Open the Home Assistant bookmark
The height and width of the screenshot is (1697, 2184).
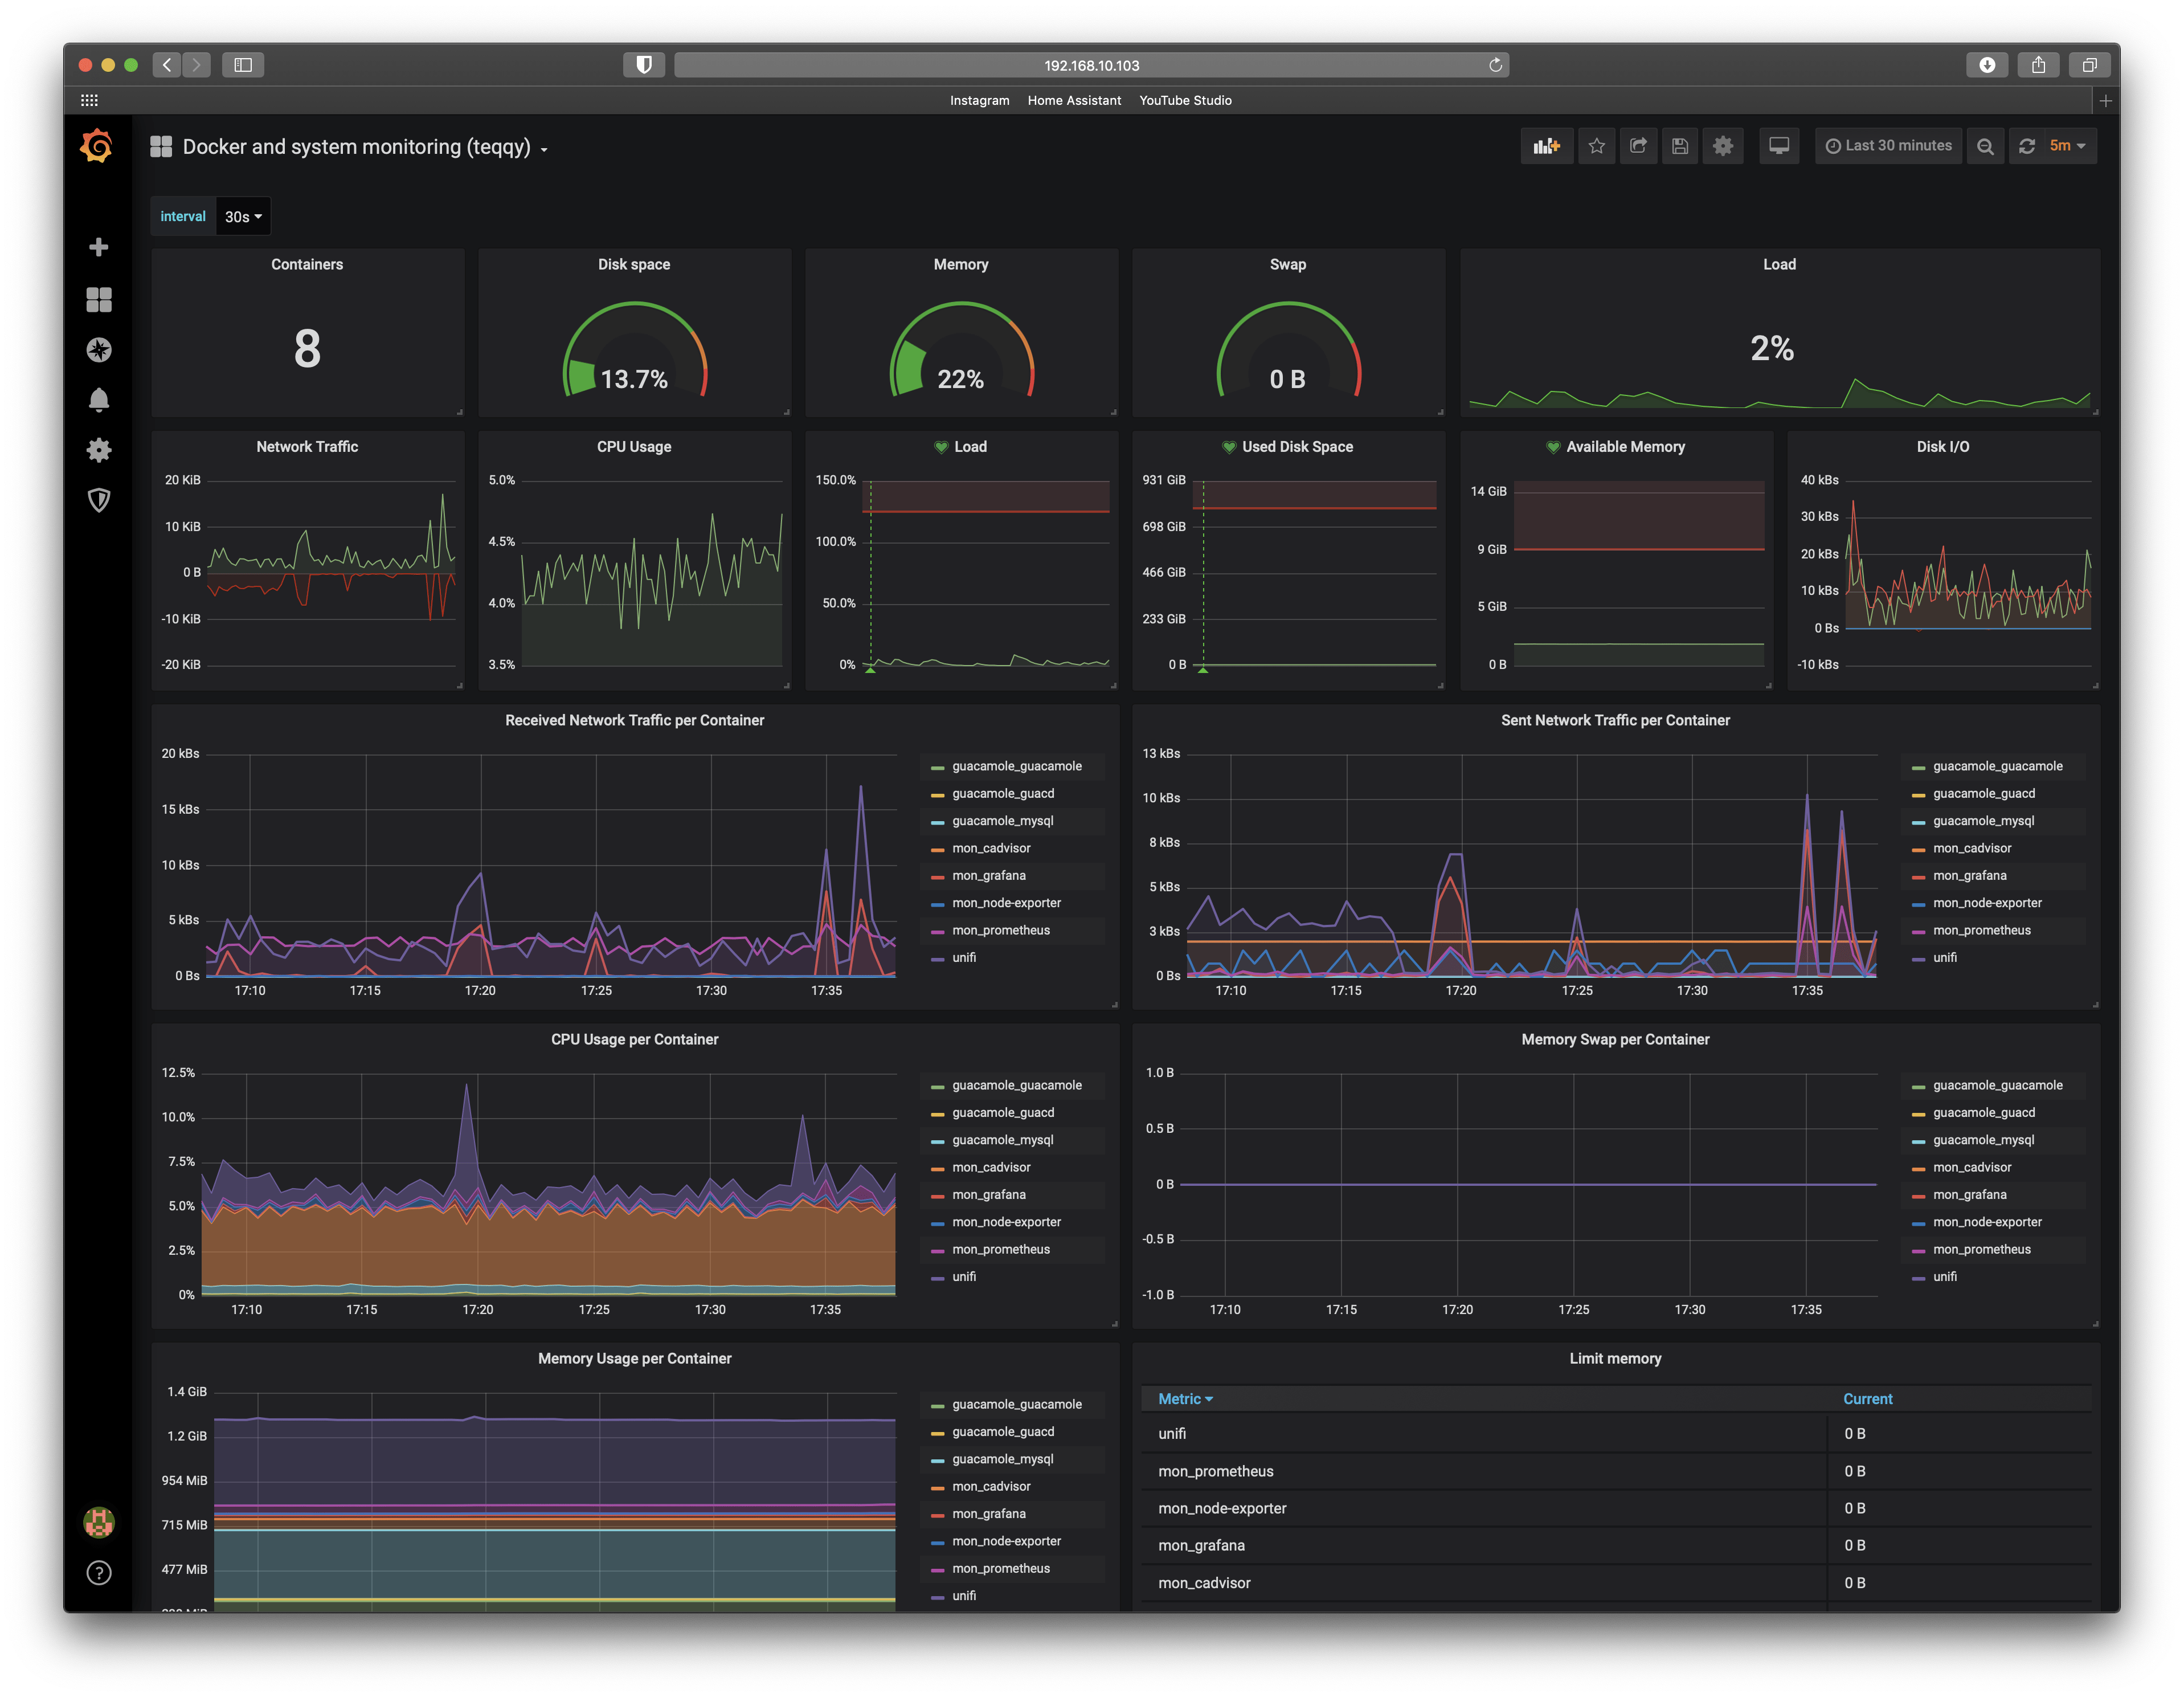click(x=1073, y=100)
